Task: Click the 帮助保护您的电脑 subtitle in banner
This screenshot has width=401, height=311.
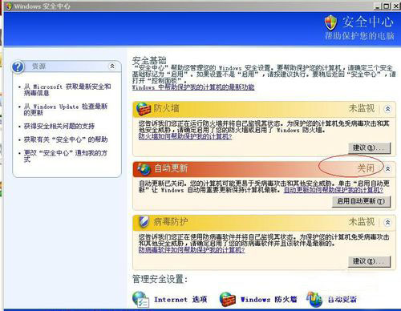Action: click(359, 35)
